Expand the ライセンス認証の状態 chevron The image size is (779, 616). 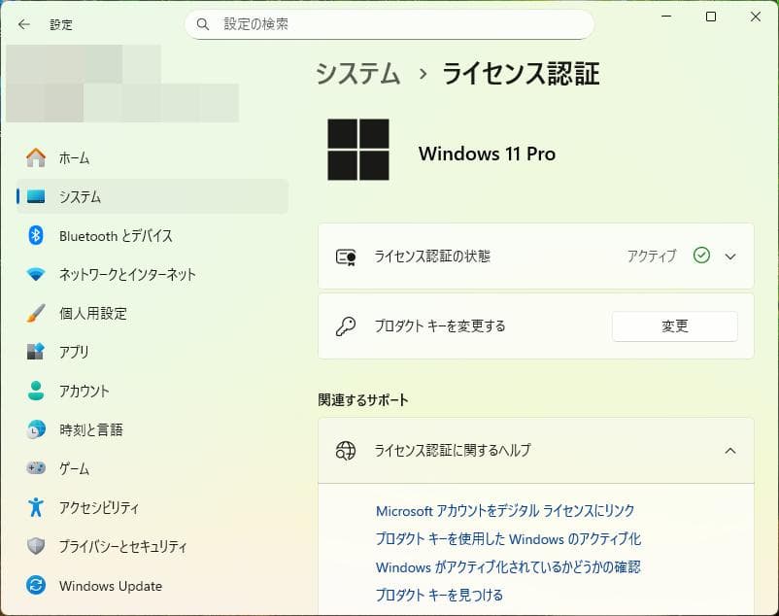tap(730, 257)
